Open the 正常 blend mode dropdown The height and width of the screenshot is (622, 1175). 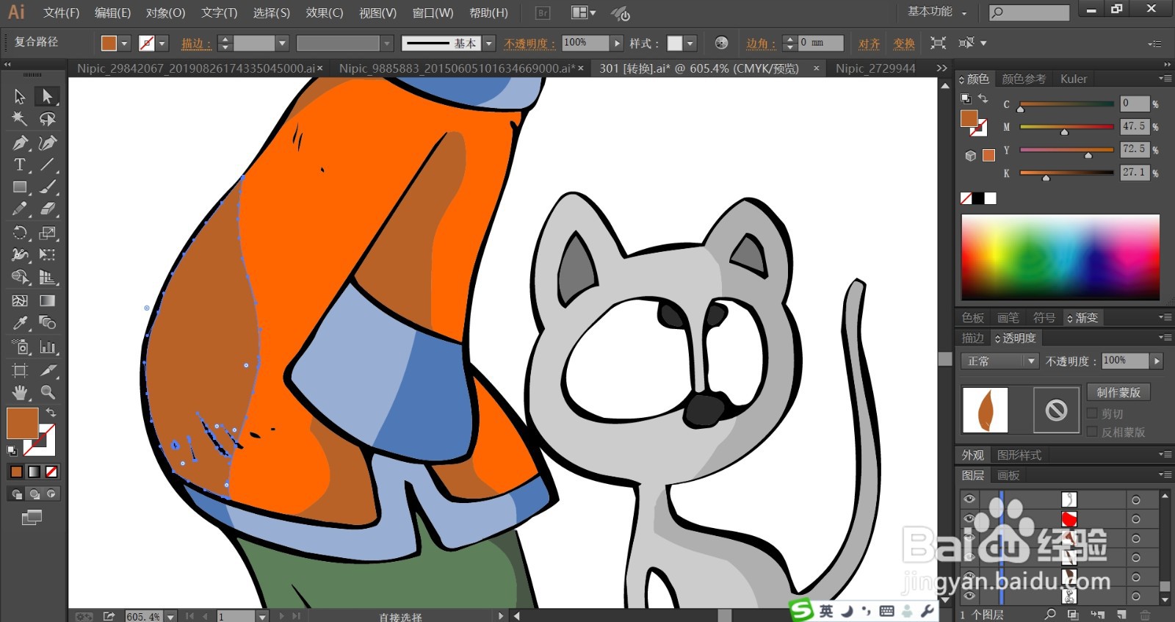[x=999, y=361]
